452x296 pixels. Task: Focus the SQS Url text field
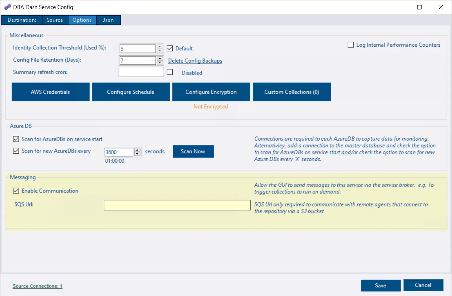click(177, 205)
